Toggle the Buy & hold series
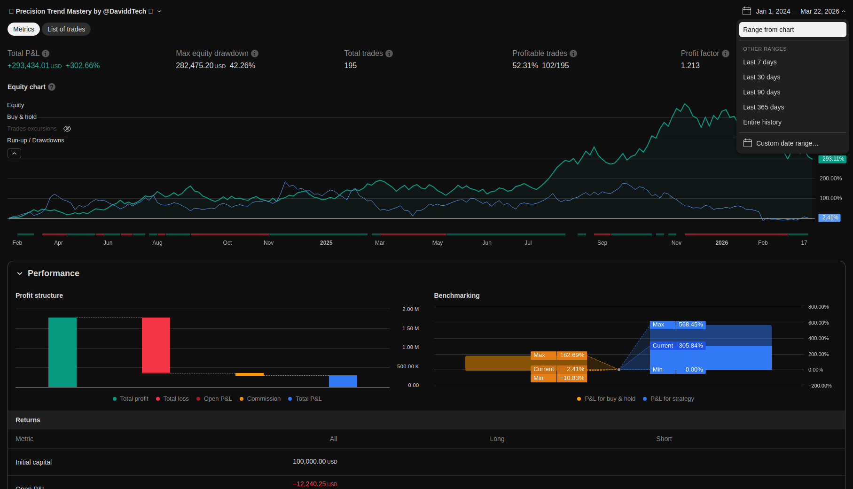This screenshot has width=853, height=489. [x=22, y=117]
